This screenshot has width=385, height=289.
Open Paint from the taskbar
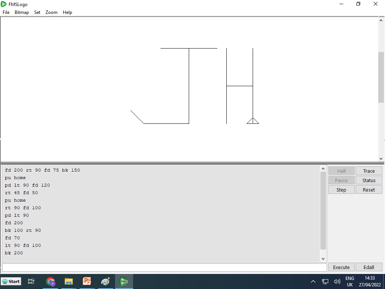click(x=105, y=281)
